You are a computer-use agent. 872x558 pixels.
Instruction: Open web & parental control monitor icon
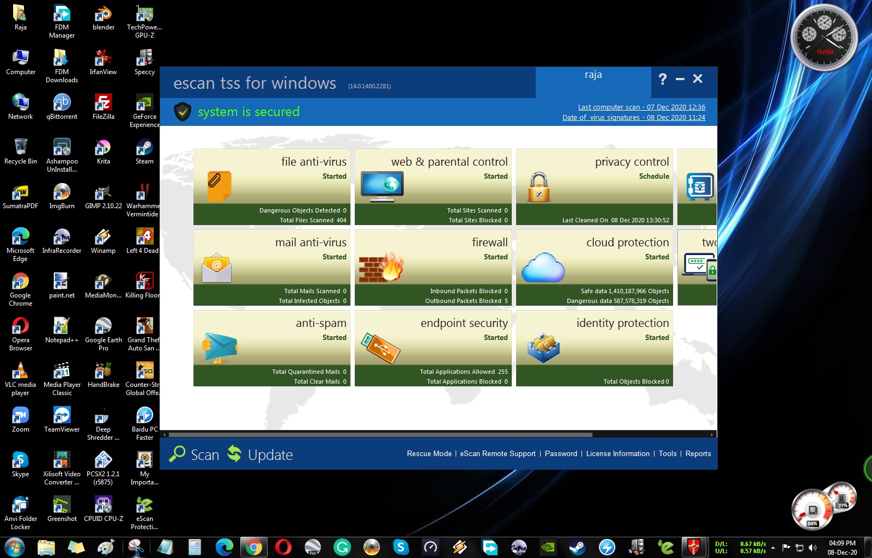[x=381, y=184]
